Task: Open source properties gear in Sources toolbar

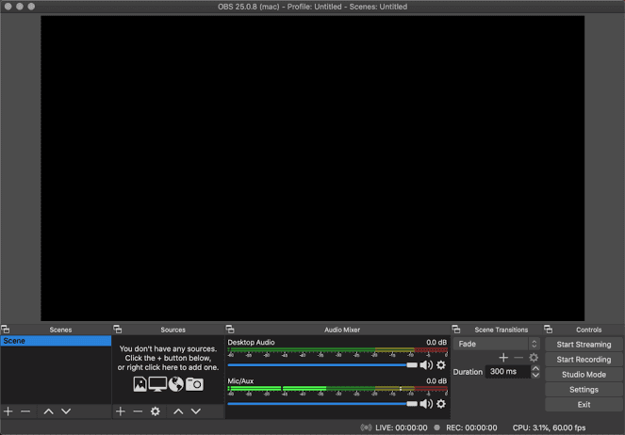Action: pyautogui.click(x=156, y=411)
